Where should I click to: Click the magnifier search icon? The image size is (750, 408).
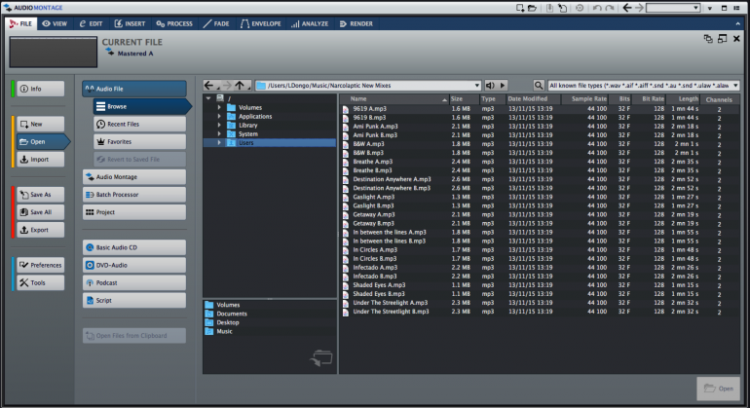(x=539, y=85)
